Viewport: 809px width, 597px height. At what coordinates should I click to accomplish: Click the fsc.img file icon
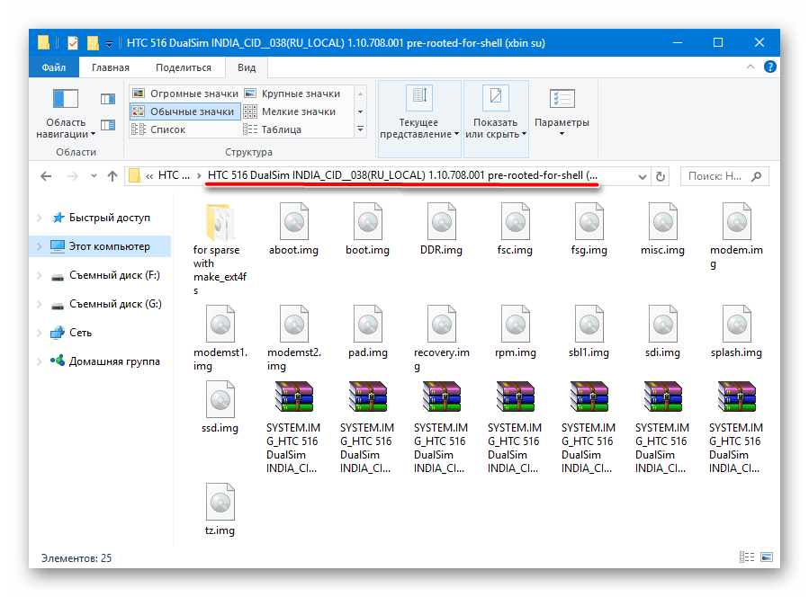[x=515, y=222]
